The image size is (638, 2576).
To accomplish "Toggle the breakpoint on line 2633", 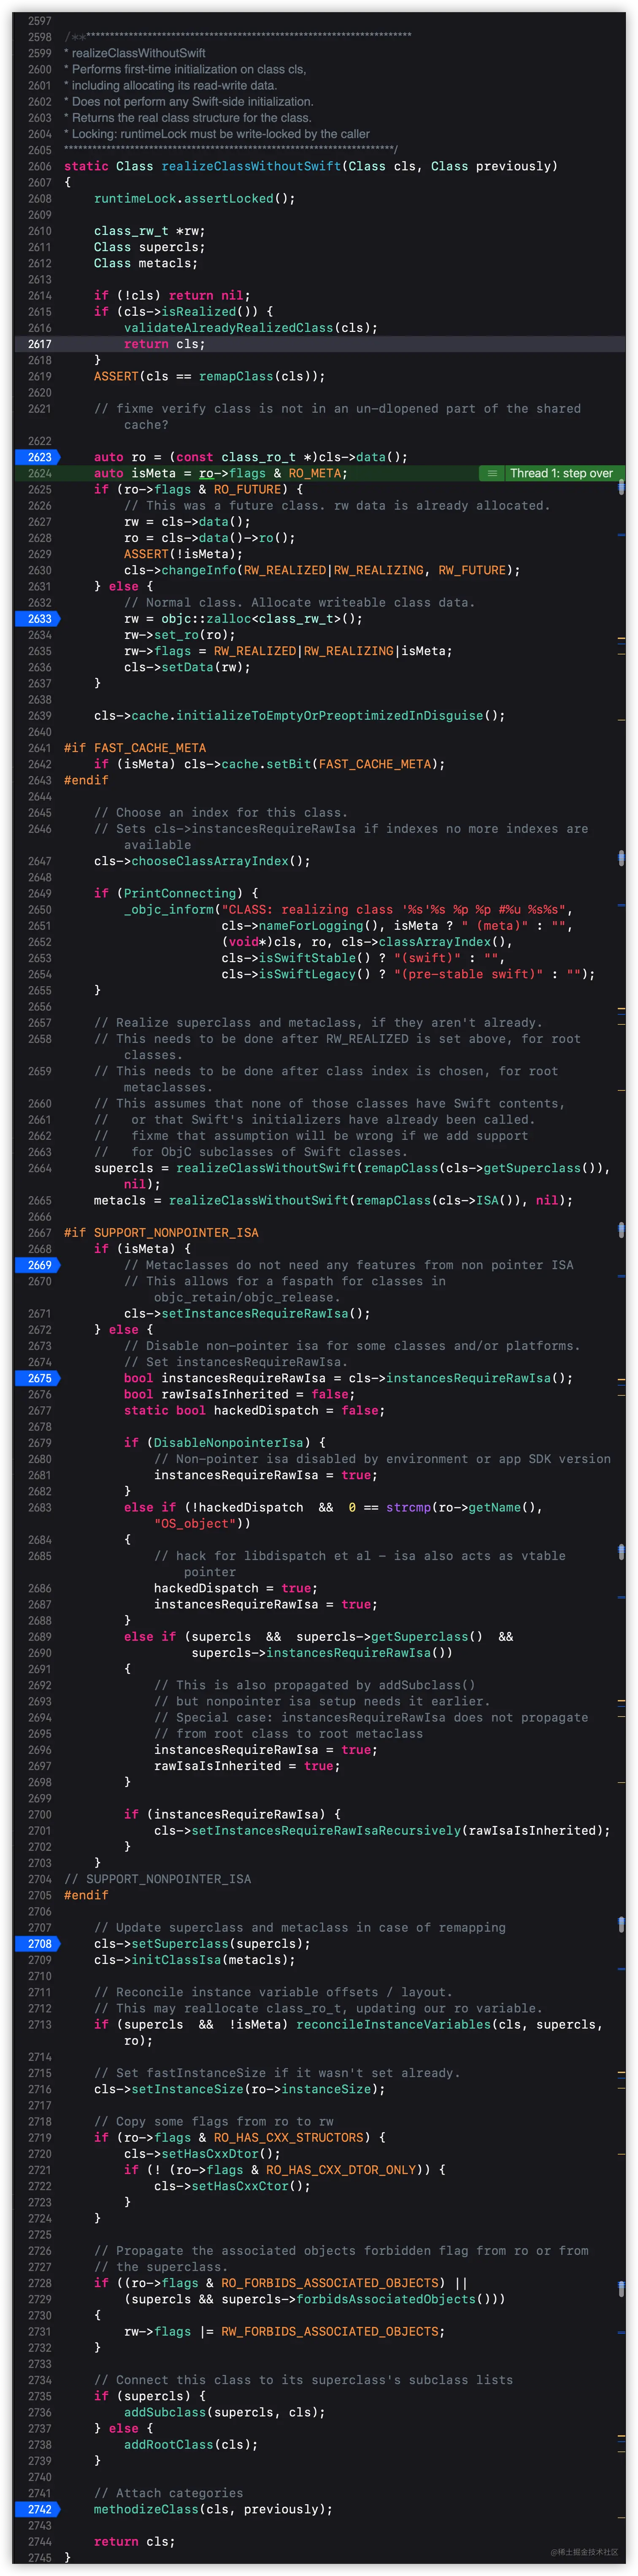I will [x=38, y=619].
